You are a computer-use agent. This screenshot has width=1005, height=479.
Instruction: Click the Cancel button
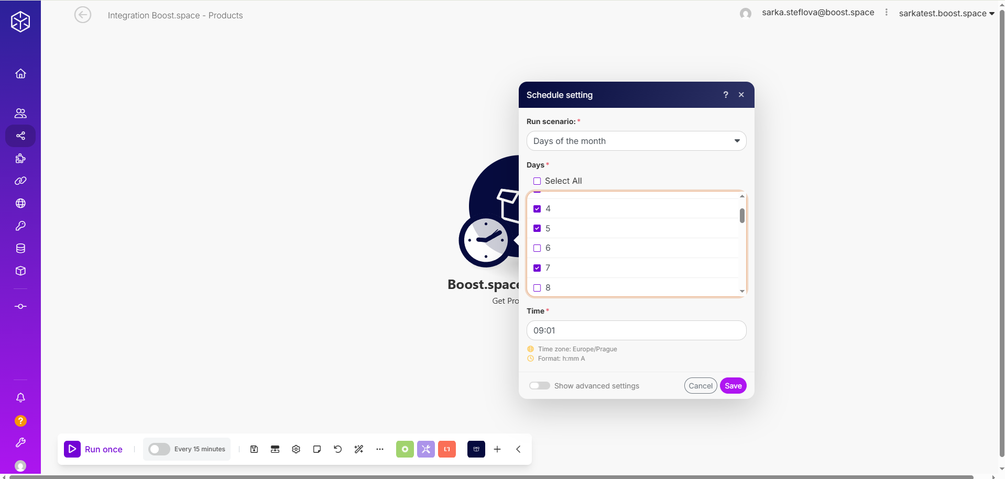click(701, 386)
